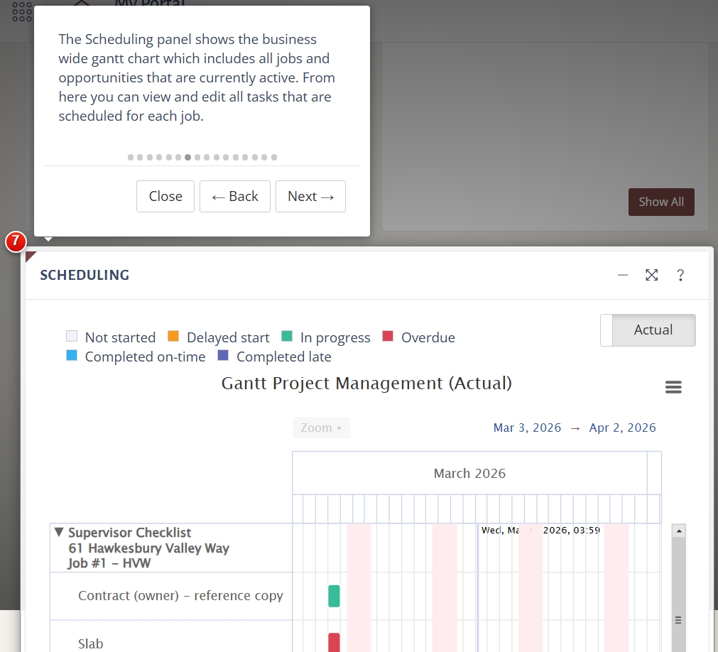Open the Zoom dropdown
The image size is (718, 652).
tap(321, 428)
